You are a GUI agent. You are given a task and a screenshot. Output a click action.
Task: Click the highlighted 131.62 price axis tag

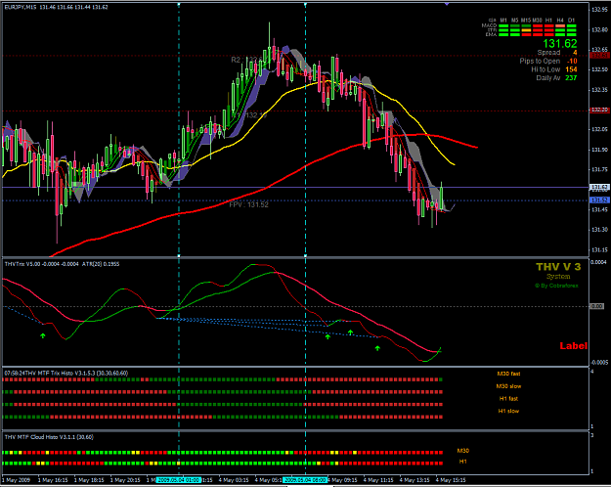coord(599,188)
